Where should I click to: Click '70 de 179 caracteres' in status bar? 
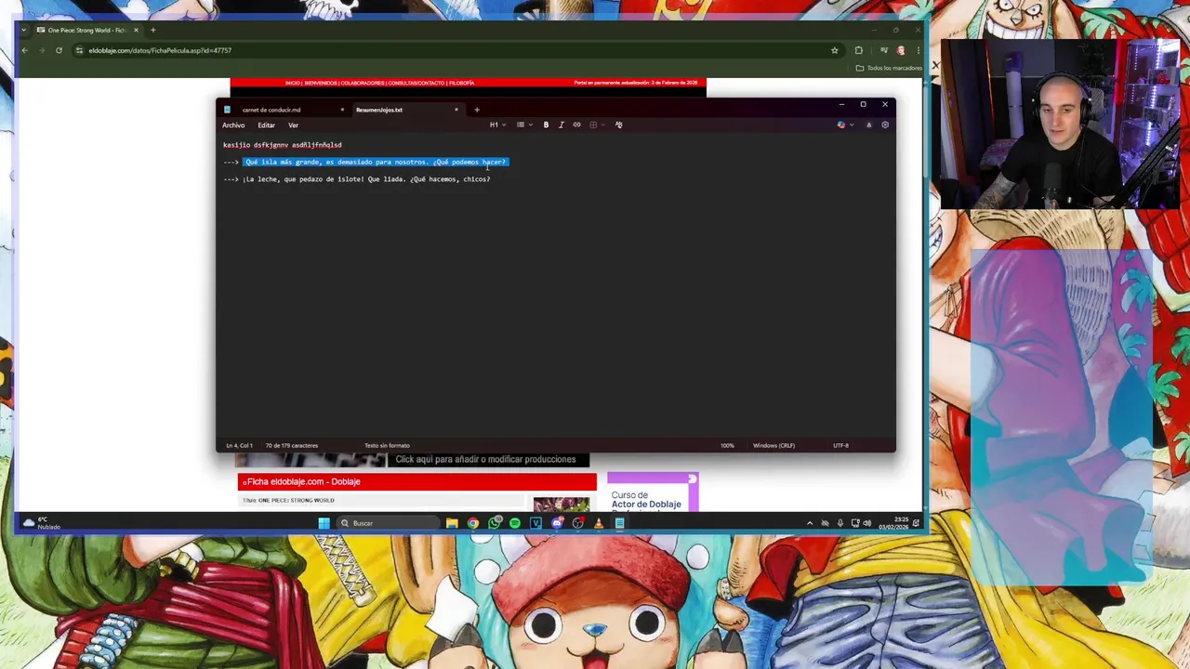click(291, 445)
